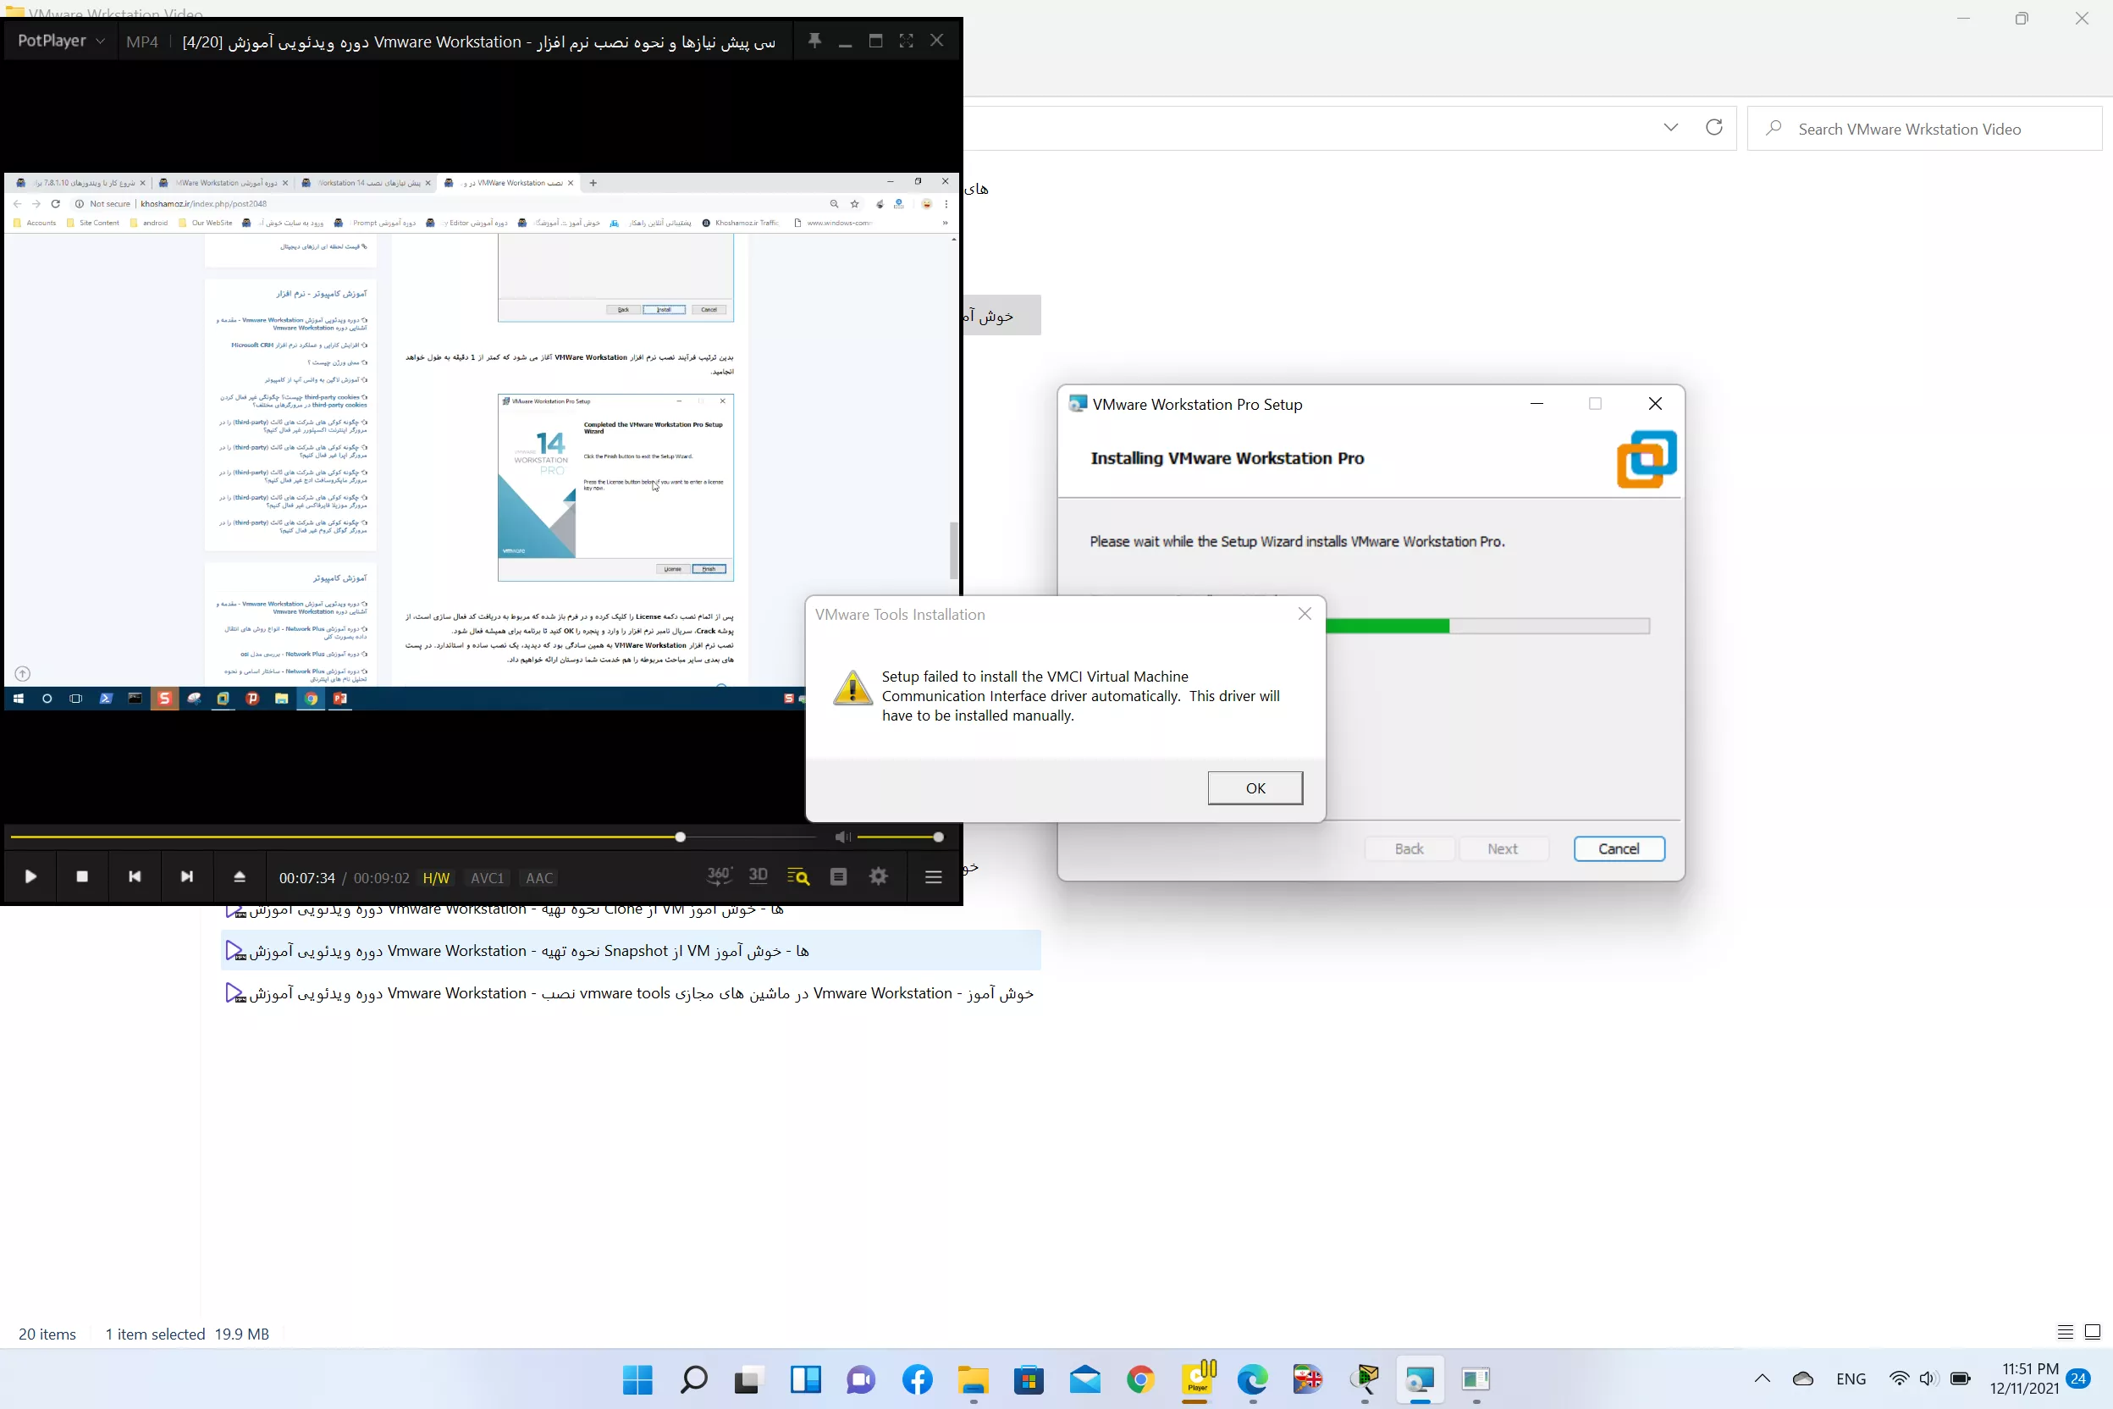Screen dimensions: 2113x1409
Task: Play the video in PotPlayer
Action: click(x=30, y=877)
